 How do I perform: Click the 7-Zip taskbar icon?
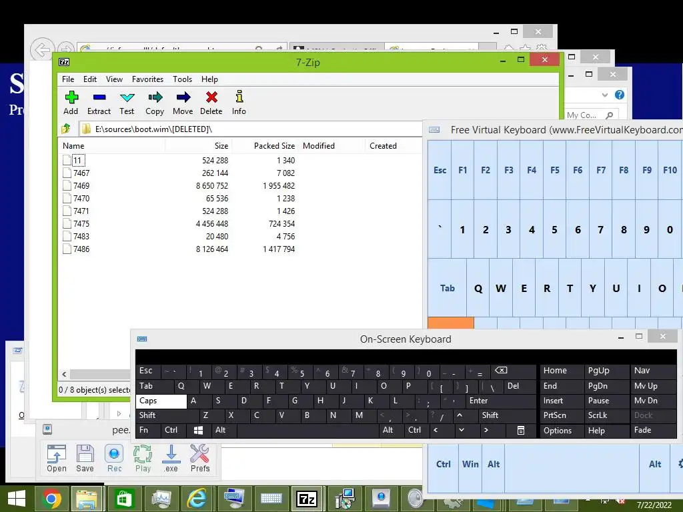tap(307, 499)
